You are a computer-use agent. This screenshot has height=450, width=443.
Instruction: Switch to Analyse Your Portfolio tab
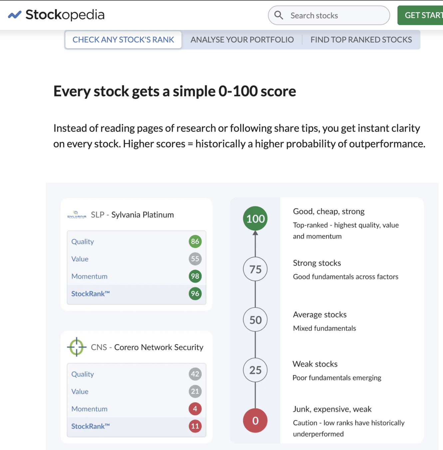point(242,40)
